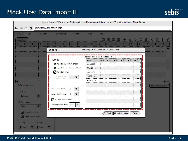Click the undo counter-clockwise arrow icon
188x141 pixels.
pyautogui.click(x=135, y=40)
